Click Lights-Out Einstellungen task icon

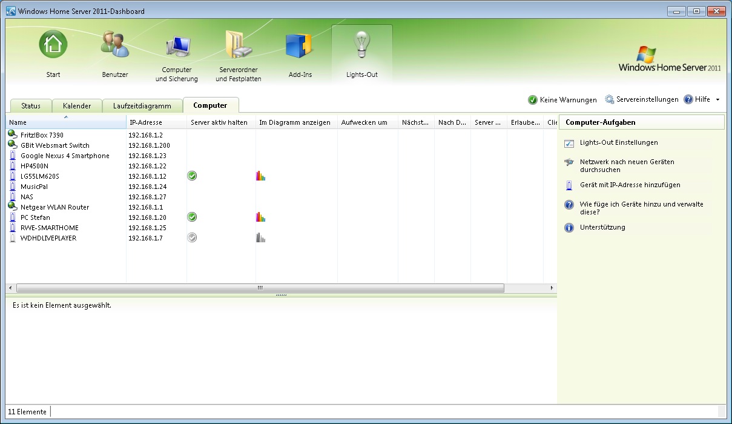pos(569,144)
